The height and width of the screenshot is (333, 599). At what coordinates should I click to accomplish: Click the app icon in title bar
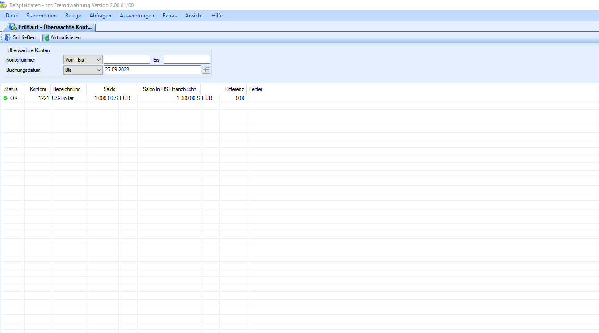click(4, 5)
